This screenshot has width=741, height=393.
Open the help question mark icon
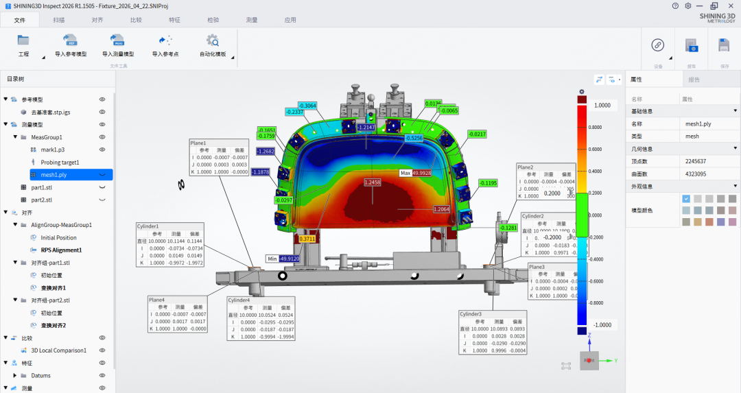point(675,5)
